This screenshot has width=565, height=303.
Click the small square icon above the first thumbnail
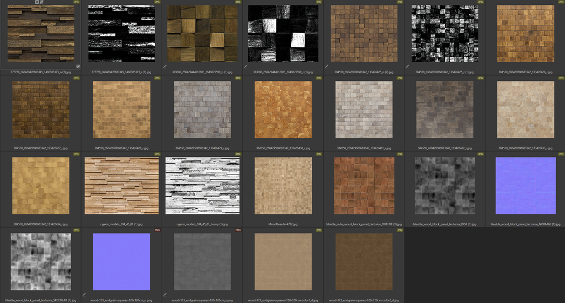click(37, 2)
